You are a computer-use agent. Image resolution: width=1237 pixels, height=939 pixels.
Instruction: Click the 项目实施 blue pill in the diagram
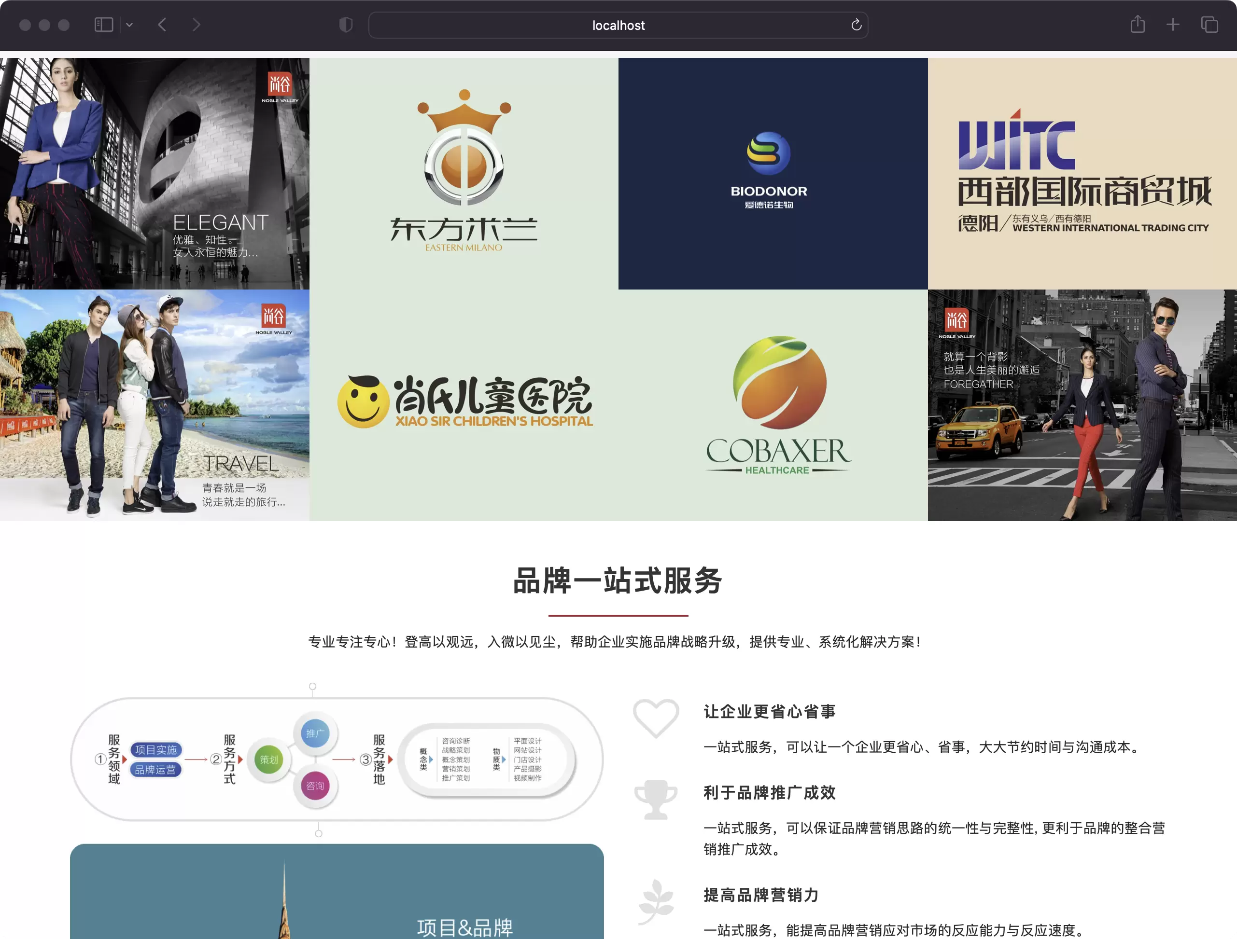click(x=155, y=749)
